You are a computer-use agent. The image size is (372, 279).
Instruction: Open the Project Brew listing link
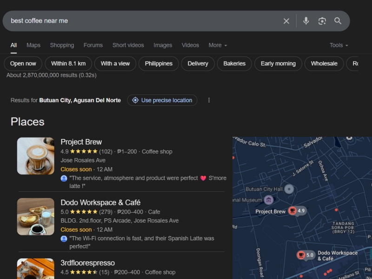81,141
